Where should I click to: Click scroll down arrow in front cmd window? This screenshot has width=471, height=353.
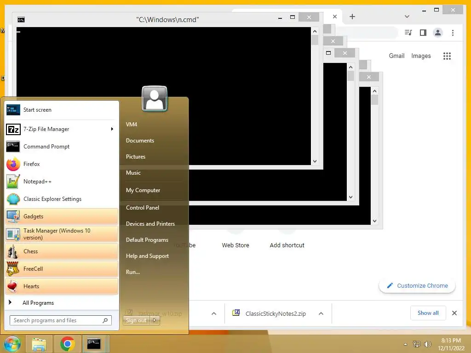(315, 161)
